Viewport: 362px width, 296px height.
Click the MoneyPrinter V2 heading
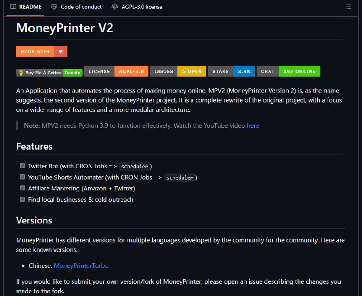(65, 28)
